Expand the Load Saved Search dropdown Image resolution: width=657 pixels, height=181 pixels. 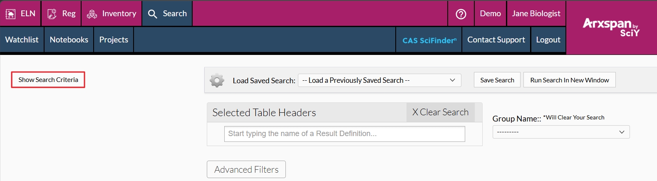[x=379, y=80]
